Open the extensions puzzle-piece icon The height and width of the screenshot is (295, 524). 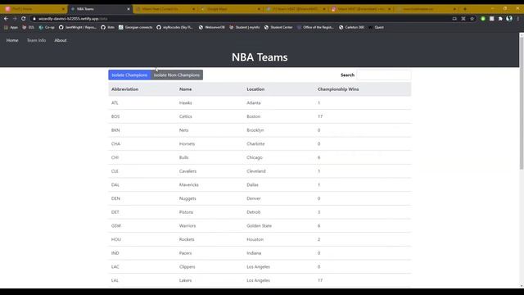click(500, 19)
